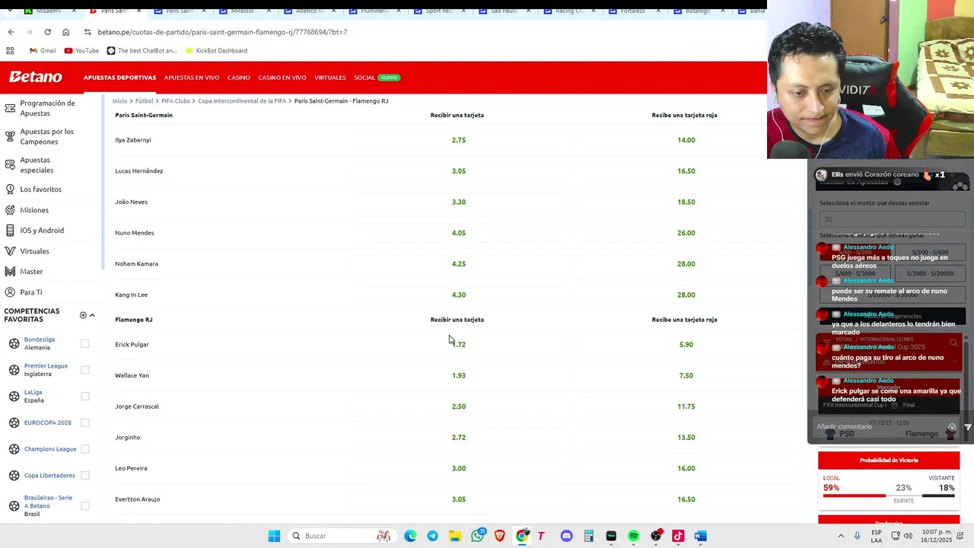
Task: Select Nuno Mendes card odds 4.05
Action: pyautogui.click(x=458, y=233)
